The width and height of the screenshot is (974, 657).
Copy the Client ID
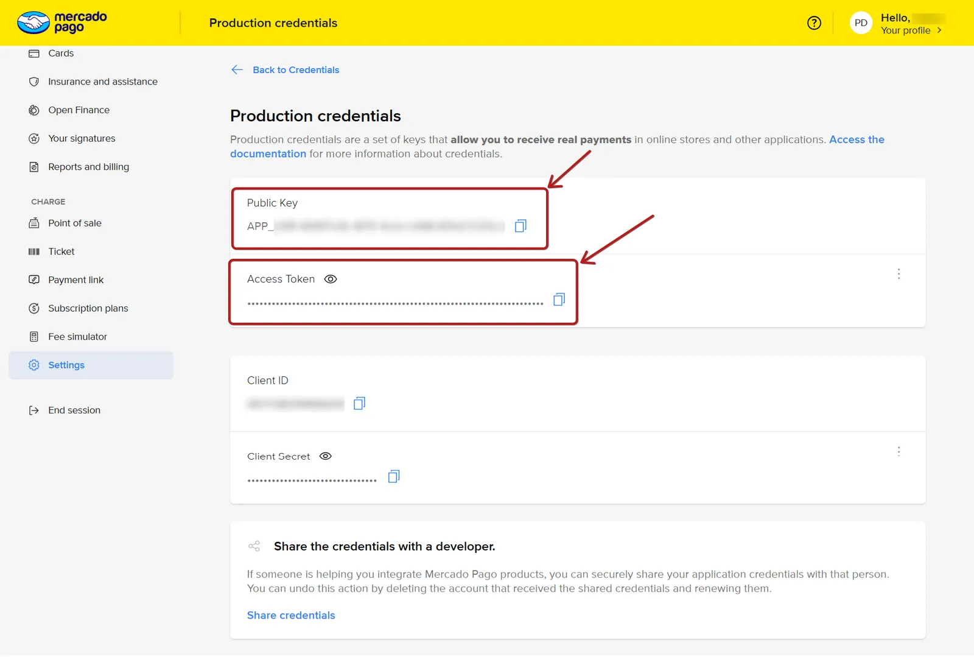360,404
